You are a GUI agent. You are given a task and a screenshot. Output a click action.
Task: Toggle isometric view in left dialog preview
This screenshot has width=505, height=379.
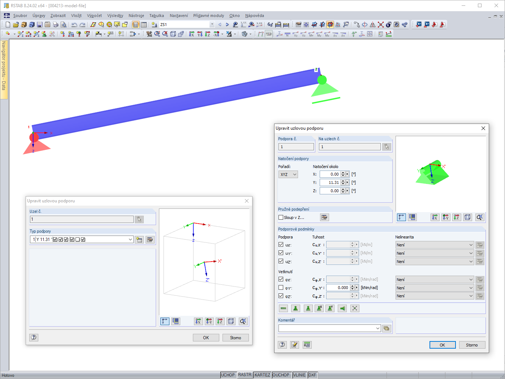coord(231,321)
